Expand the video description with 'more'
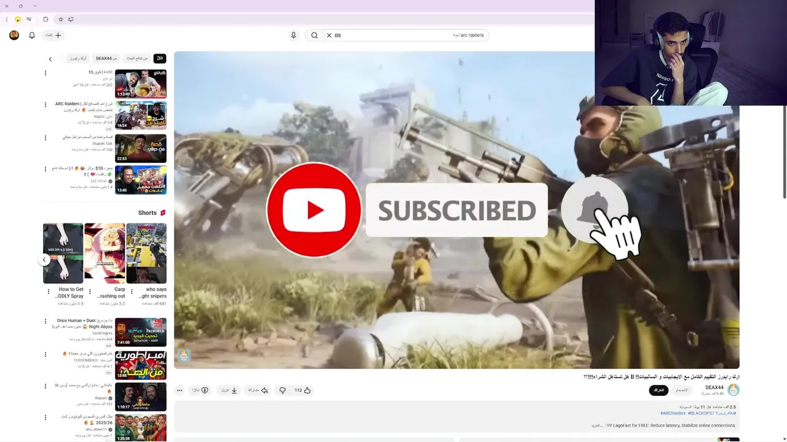787x442 pixels. [597, 425]
